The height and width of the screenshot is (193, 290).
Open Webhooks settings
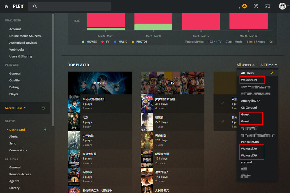click(17, 50)
